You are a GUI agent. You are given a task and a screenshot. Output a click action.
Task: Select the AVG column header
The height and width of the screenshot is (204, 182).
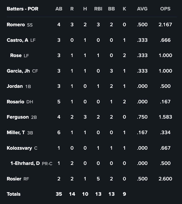point(142,9)
